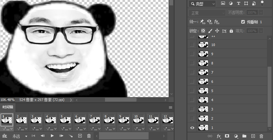Lock image pixels brush icon
This screenshot has width=273, height=140.
point(210,31)
